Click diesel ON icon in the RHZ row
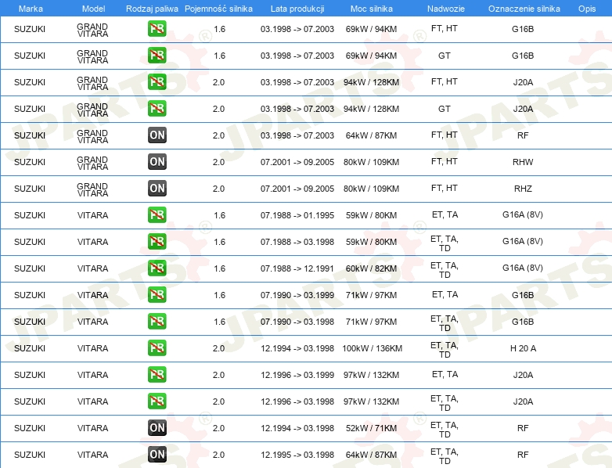 (157, 188)
